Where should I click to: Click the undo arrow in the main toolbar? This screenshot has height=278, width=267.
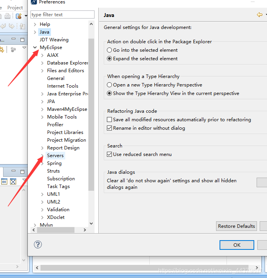[x=3, y=26]
